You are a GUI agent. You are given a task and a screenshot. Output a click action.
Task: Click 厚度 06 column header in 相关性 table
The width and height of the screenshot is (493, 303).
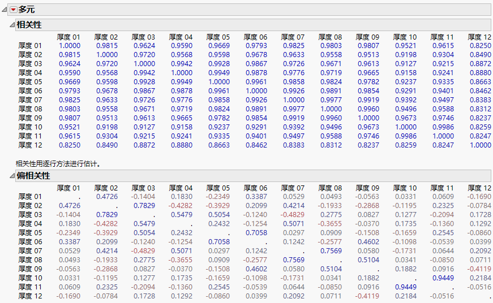255,37
